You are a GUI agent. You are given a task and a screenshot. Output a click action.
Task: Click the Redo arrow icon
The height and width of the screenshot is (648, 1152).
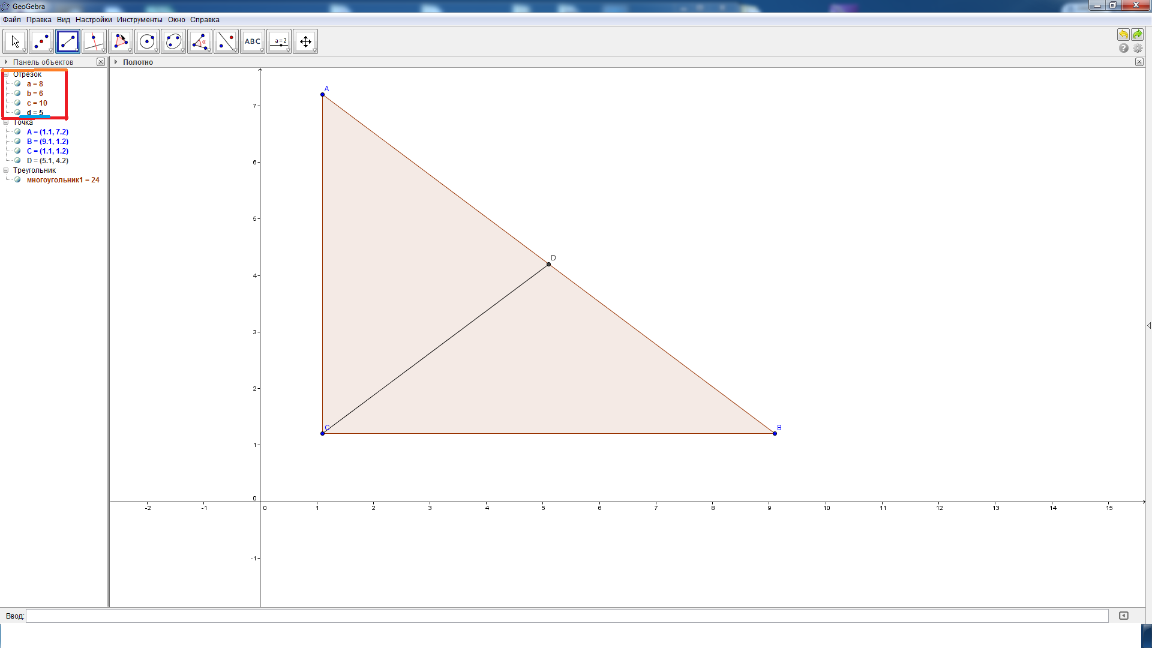[1138, 34]
